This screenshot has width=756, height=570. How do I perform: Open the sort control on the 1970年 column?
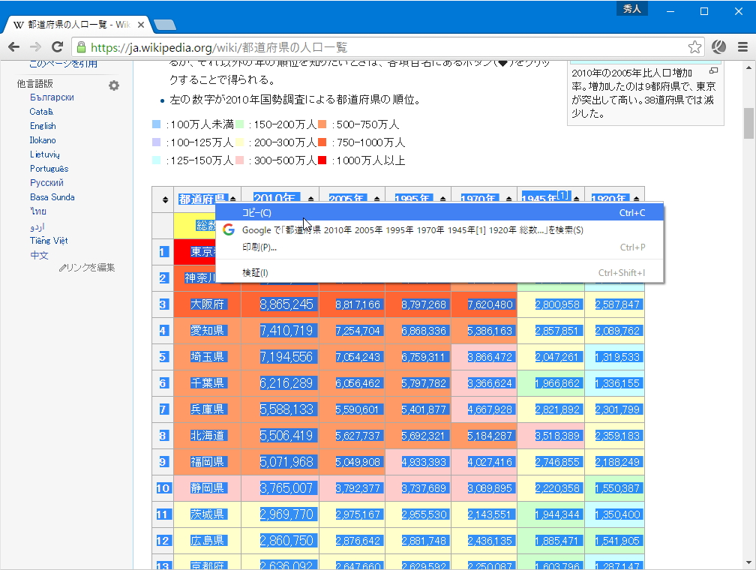509,197
